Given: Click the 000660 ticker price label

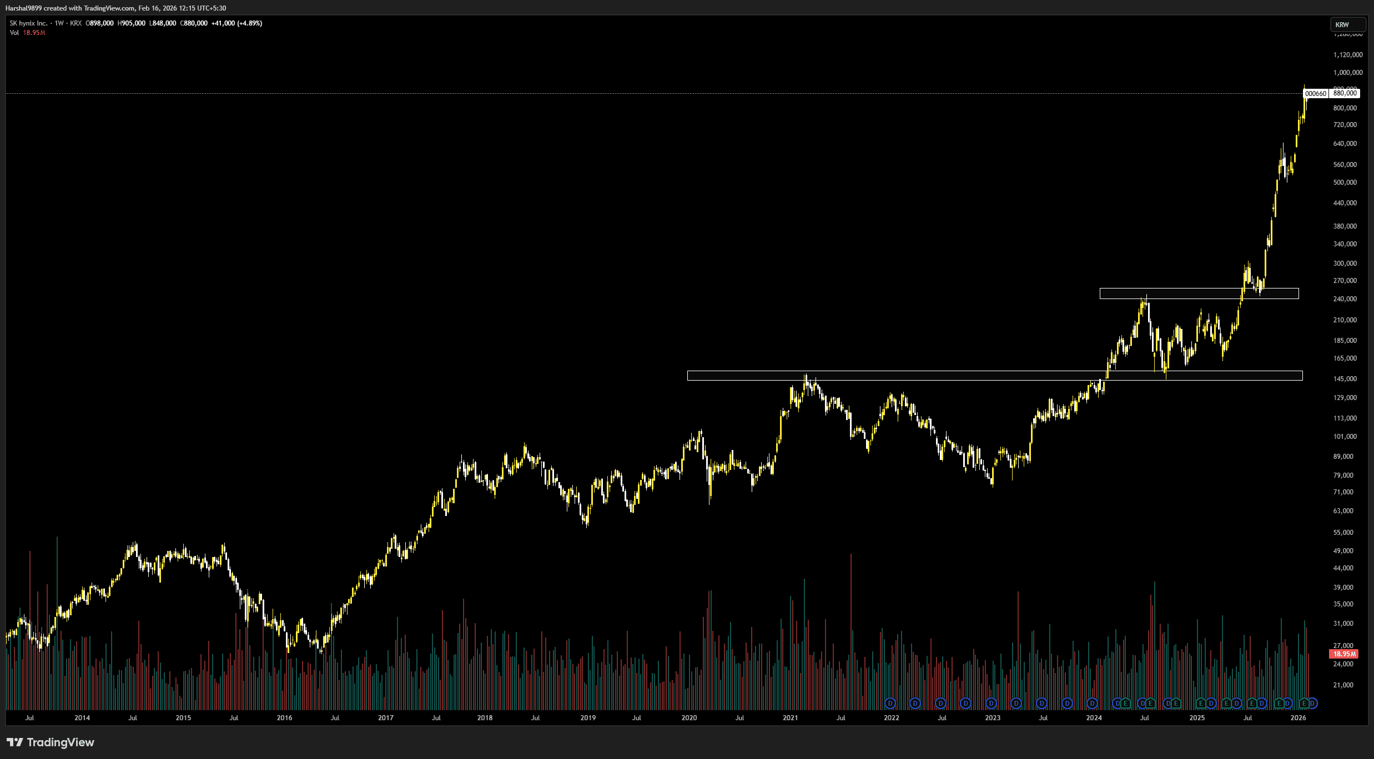Looking at the screenshot, I should tap(1315, 94).
